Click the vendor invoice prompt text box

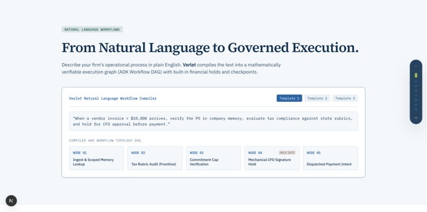pos(213,121)
